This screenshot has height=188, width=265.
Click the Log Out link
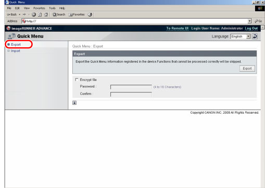click(x=251, y=28)
